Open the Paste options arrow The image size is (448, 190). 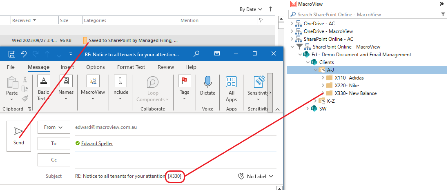12,99
